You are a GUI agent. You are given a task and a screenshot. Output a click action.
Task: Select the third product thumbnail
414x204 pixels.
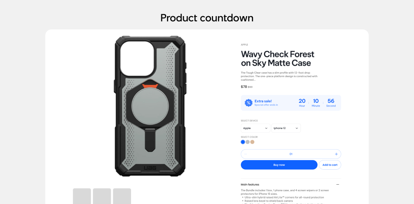point(122,196)
